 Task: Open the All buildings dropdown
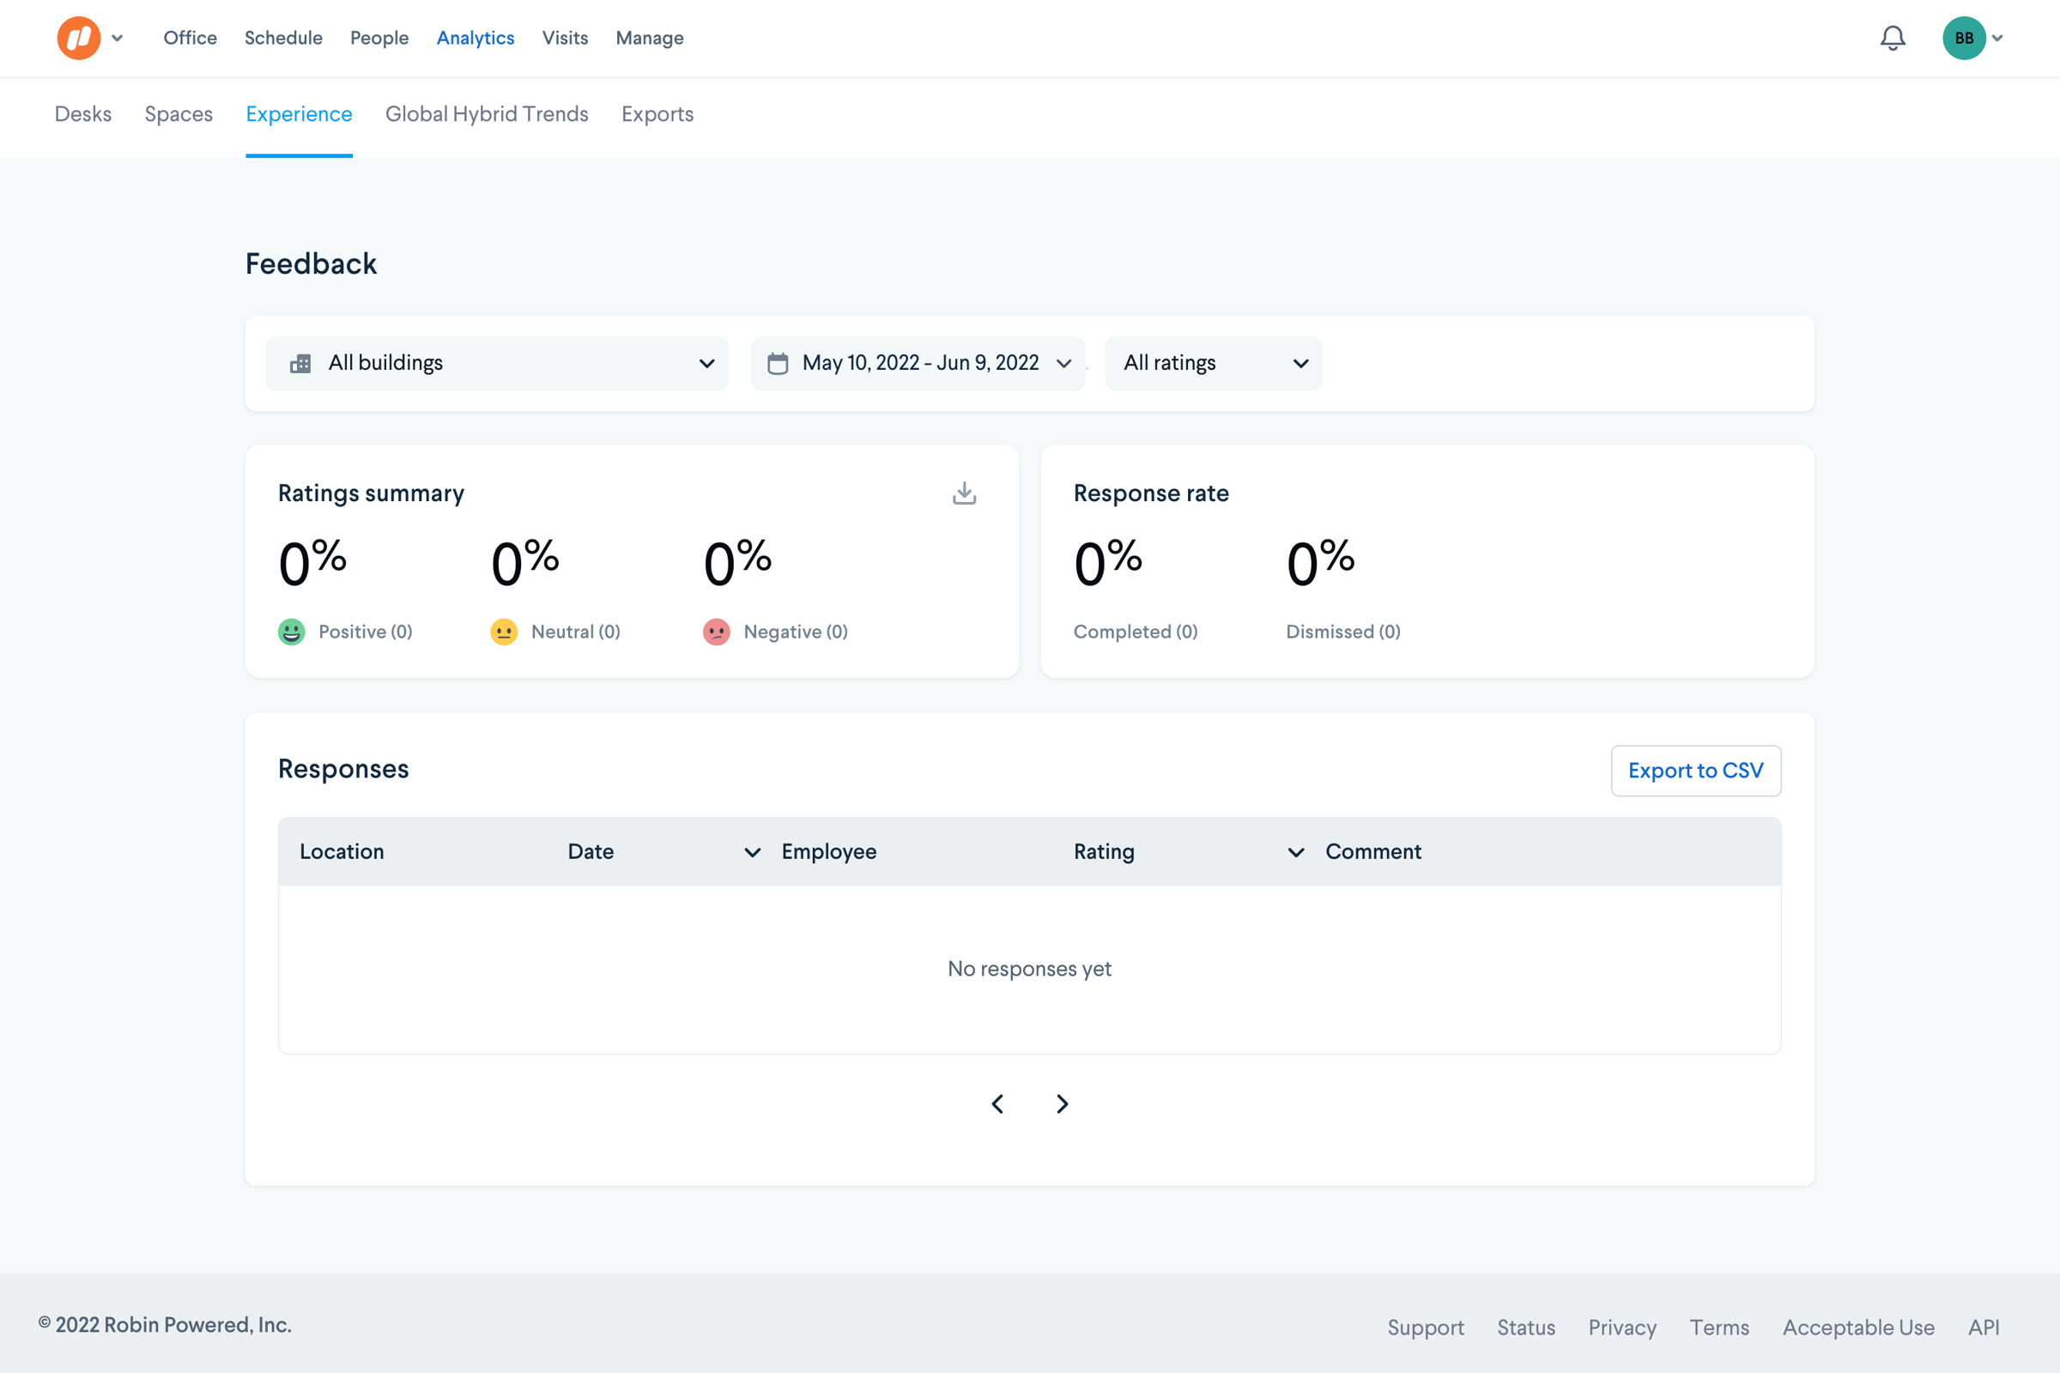(497, 363)
